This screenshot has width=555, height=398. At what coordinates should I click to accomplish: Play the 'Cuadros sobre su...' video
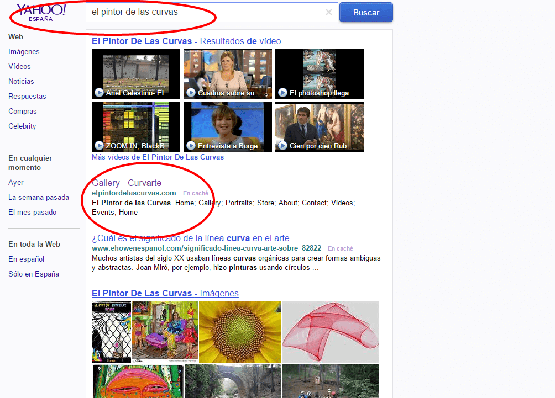(228, 74)
